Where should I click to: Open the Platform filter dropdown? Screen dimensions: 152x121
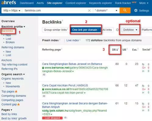click(147, 30)
